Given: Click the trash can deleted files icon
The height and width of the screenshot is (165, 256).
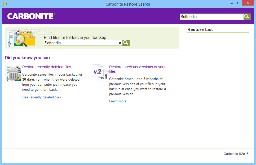Looking at the screenshot, I should (x=14, y=74).
